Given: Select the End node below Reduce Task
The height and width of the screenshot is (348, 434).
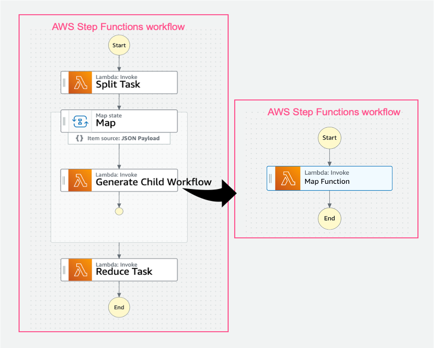Looking at the screenshot, I should pyautogui.click(x=119, y=307).
